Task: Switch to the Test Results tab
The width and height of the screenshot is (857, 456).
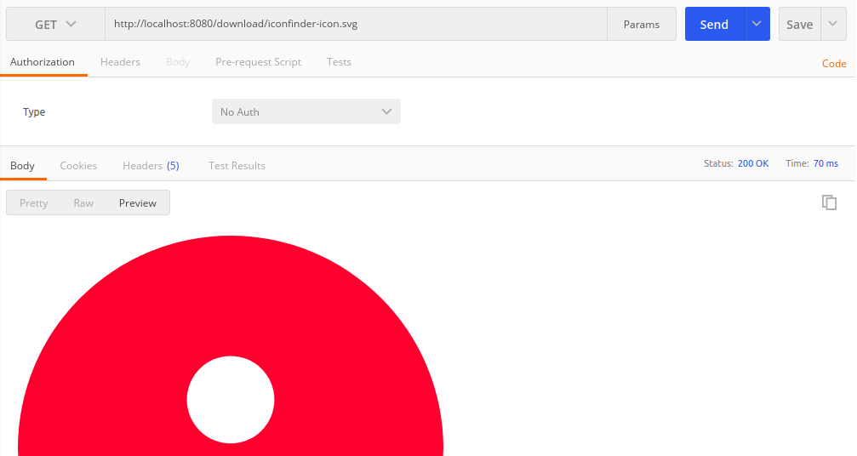Action: 237,166
